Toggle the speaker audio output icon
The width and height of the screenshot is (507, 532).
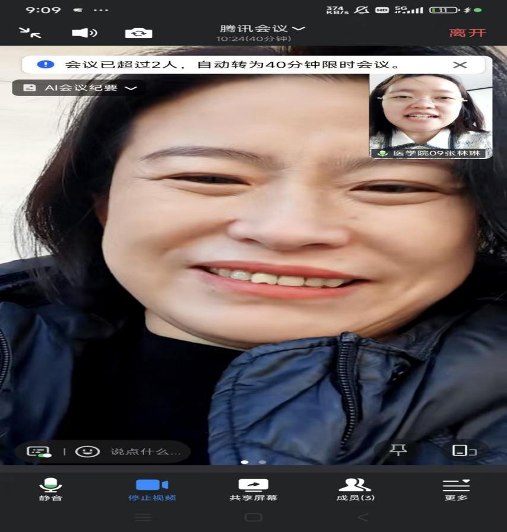(x=84, y=33)
